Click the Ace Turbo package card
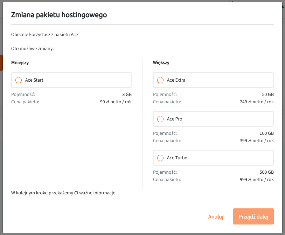285x235 pixels. coord(213,158)
